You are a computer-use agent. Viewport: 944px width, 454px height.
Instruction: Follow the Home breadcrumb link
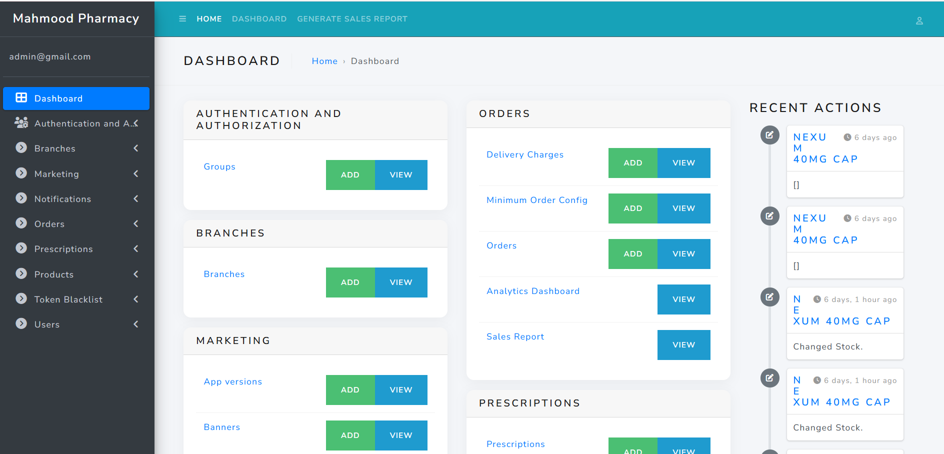coord(324,61)
